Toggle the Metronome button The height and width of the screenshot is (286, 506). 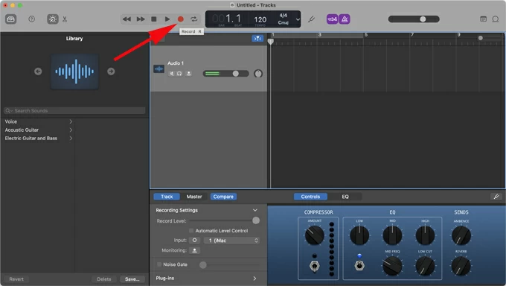coord(345,19)
